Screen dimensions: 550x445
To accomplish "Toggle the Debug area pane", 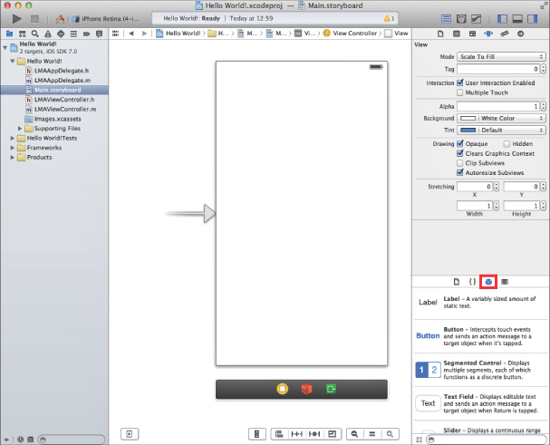I will (517, 19).
